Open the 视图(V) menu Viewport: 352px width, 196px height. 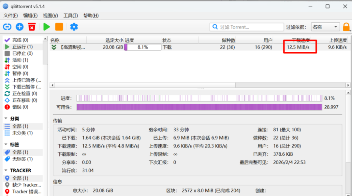[51, 16]
